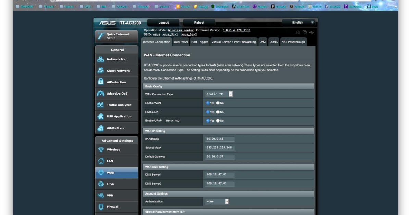
Task: Open the Yahoo Mail bookmark icon
Action: pyautogui.click(x=346, y=6)
